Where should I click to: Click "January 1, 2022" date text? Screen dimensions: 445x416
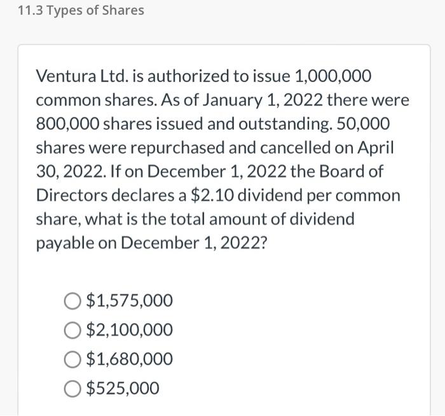263,101
